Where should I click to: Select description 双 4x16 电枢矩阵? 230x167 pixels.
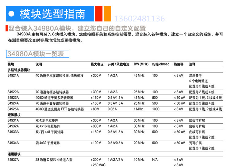[48, 126]
